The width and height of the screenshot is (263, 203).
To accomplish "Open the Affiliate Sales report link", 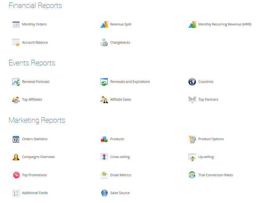I will [x=120, y=100].
